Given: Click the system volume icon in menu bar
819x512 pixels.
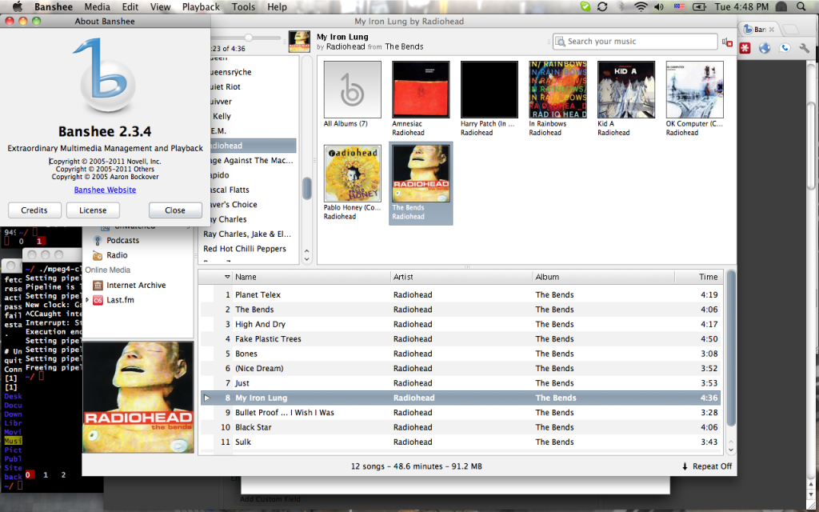Looking at the screenshot, I should (x=659, y=6).
